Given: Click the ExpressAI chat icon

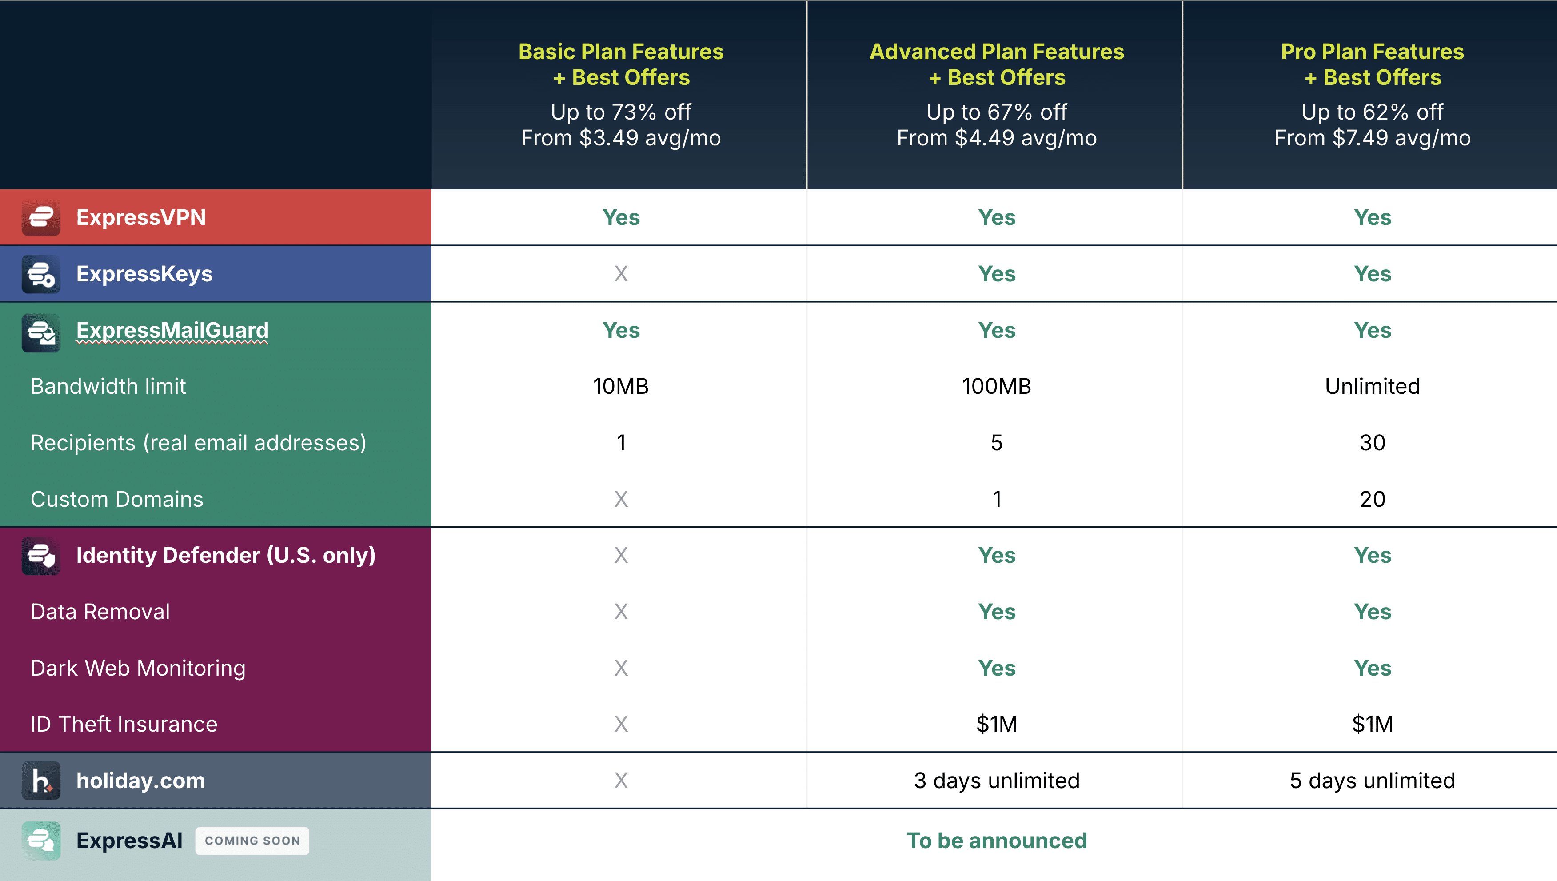Looking at the screenshot, I should [41, 841].
